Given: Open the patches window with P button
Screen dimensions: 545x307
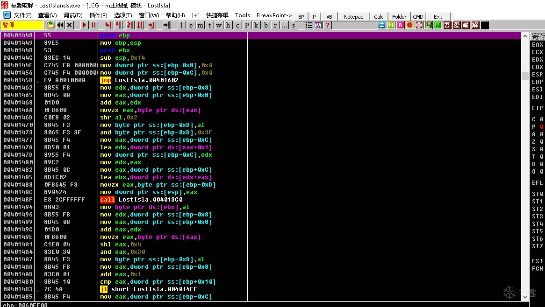Looking at the screenshot, I should point(247,25).
